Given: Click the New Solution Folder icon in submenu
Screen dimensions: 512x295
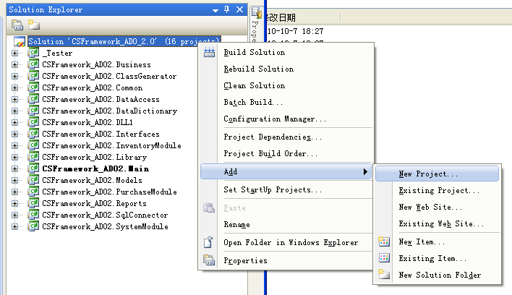Looking at the screenshot, I should (x=384, y=275).
